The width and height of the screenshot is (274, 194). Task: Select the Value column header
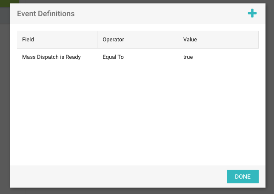190,40
